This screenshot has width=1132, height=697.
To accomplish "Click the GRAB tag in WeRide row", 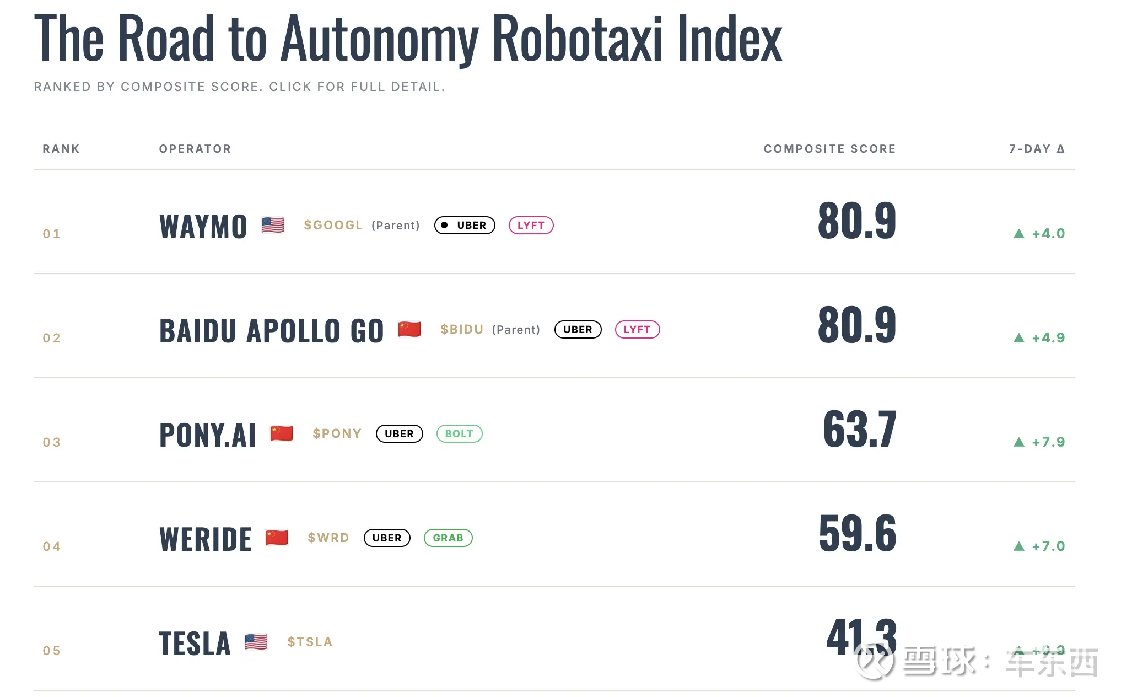I will (448, 538).
